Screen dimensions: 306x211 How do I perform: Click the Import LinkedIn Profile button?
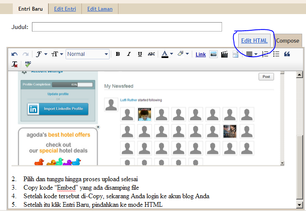(58, 109)
